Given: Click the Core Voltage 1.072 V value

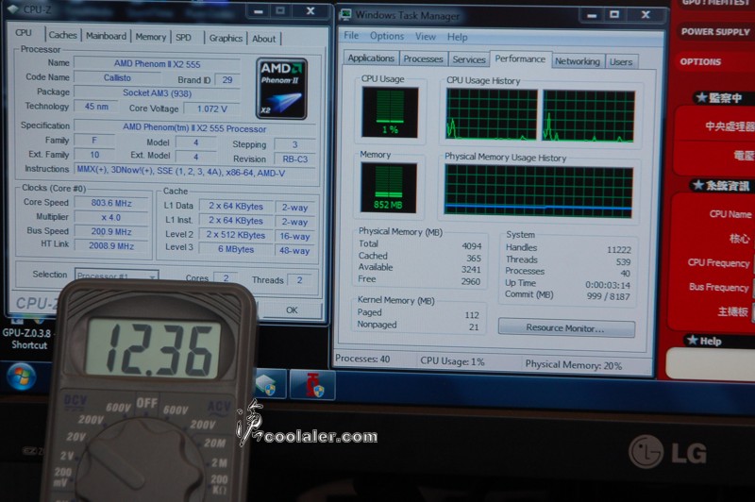Looking at the screenshot, I should [x=211, y=109].
